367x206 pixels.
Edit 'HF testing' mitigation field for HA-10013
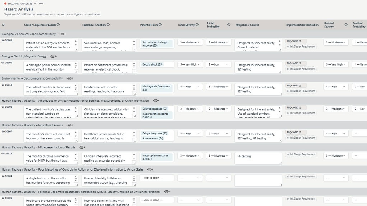(258, 158)
